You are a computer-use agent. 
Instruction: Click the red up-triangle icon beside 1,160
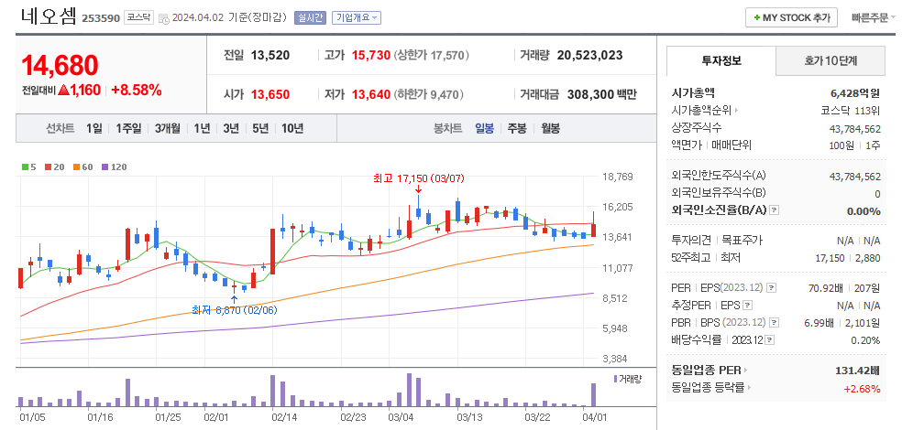(64, 91)
